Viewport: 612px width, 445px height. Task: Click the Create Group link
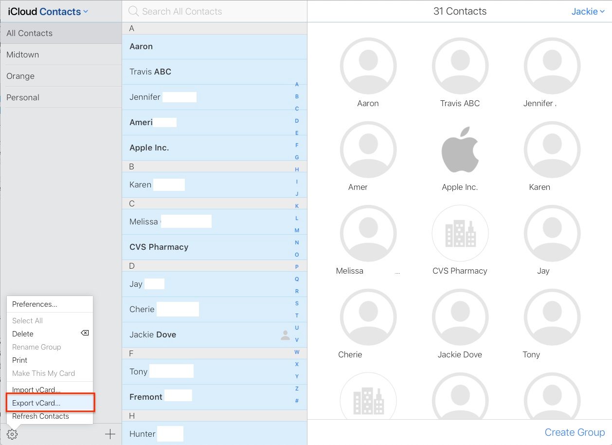coord(575,432)
